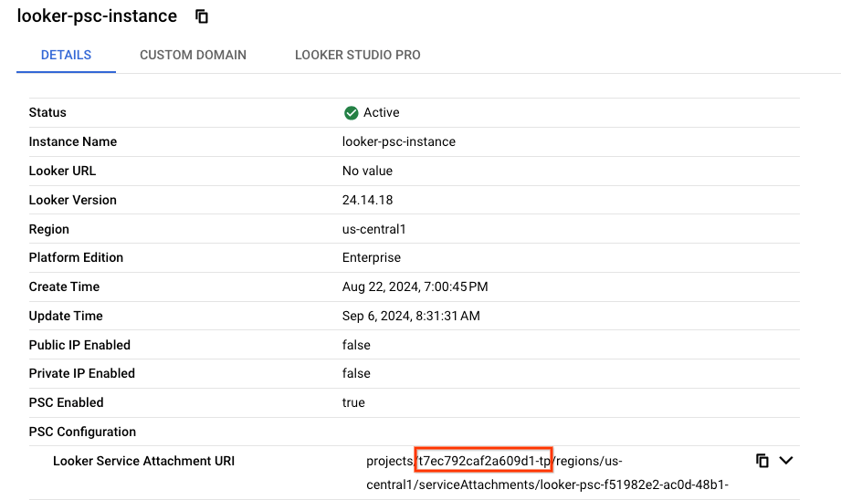841x500 pixels.
Task: Click the green Active status checkmark
Action: pos(351,112)
